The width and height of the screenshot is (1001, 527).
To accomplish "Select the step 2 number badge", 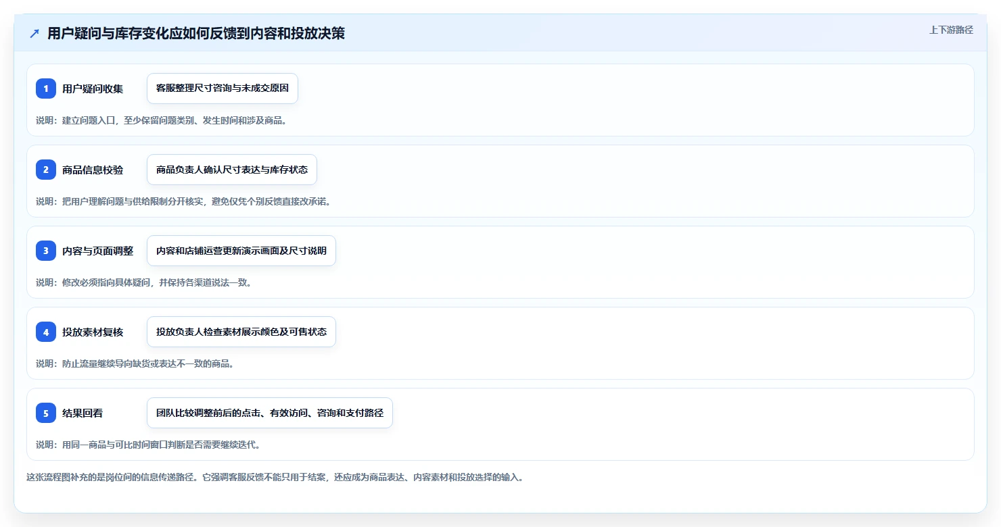I will [46, 170].
